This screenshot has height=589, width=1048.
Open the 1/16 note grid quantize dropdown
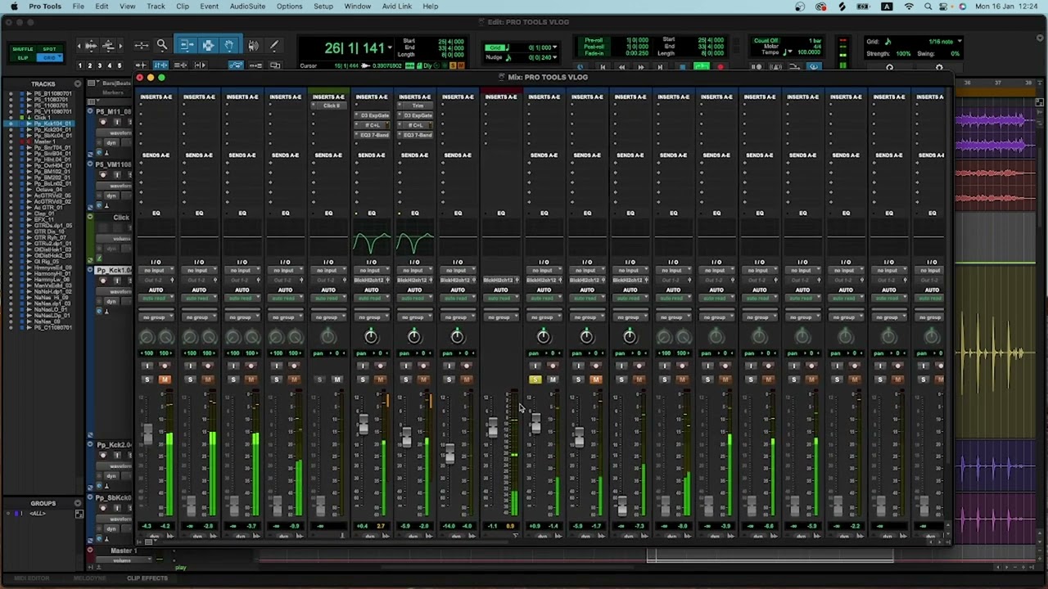click(x=960, y=41)
